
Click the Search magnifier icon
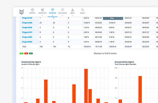click(83, 10)
